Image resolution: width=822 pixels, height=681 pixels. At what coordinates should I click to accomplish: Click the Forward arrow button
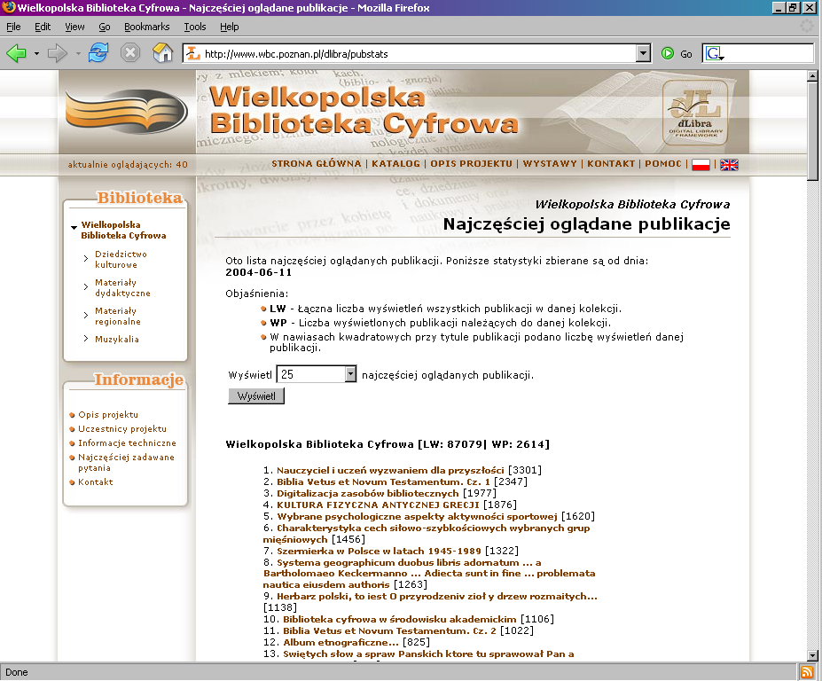pos(58,53)
